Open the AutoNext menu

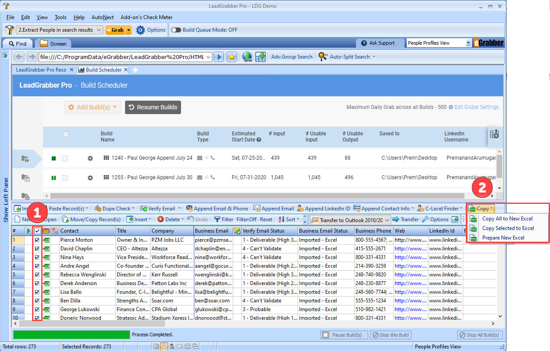[102, 17]
